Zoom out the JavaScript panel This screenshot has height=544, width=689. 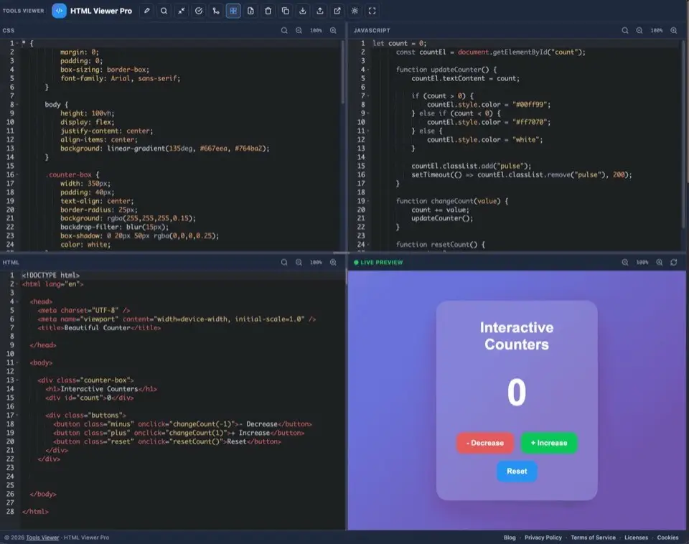point(639,30)
